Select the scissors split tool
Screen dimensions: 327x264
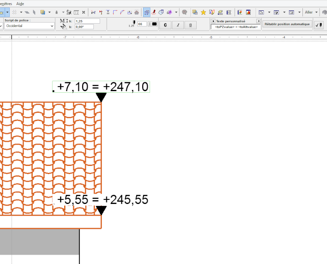pyautogui.click(x=94, y=12)
